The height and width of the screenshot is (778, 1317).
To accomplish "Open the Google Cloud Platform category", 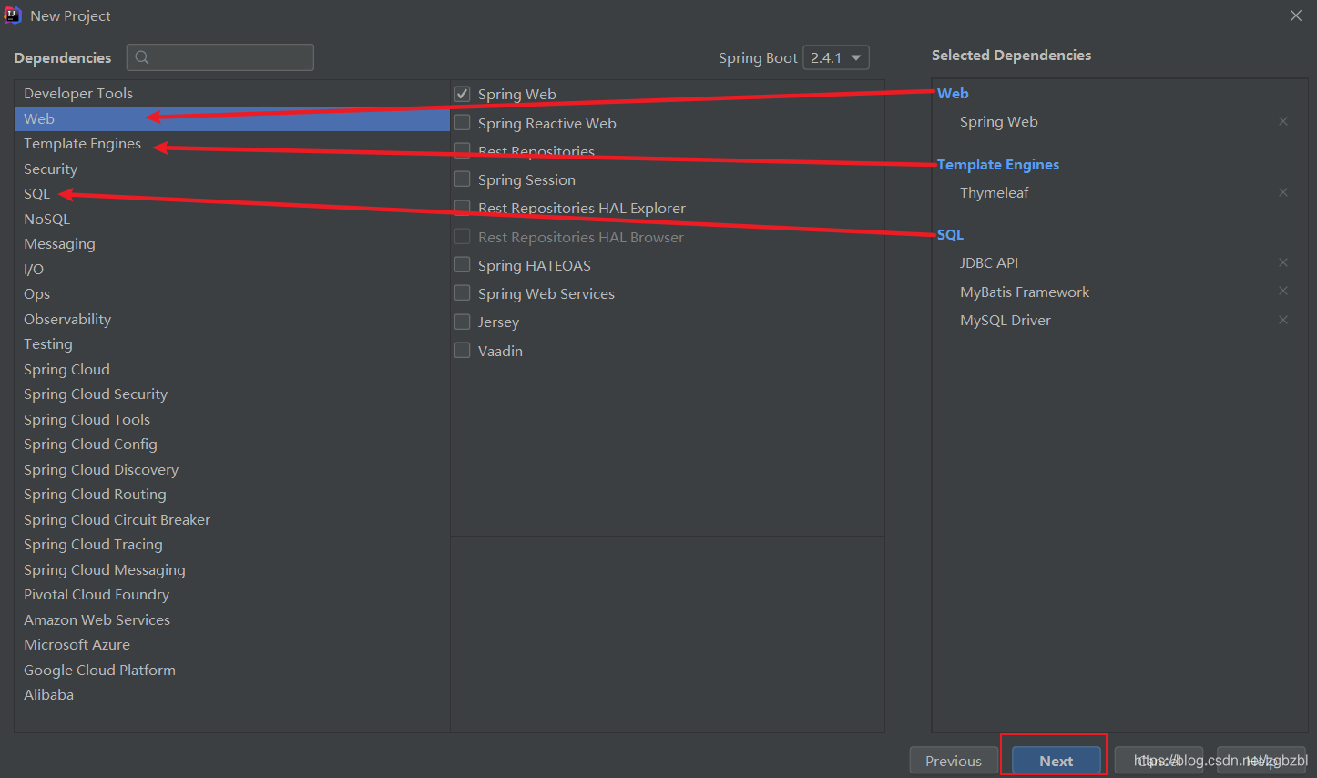I will click(x=231, y=670).
